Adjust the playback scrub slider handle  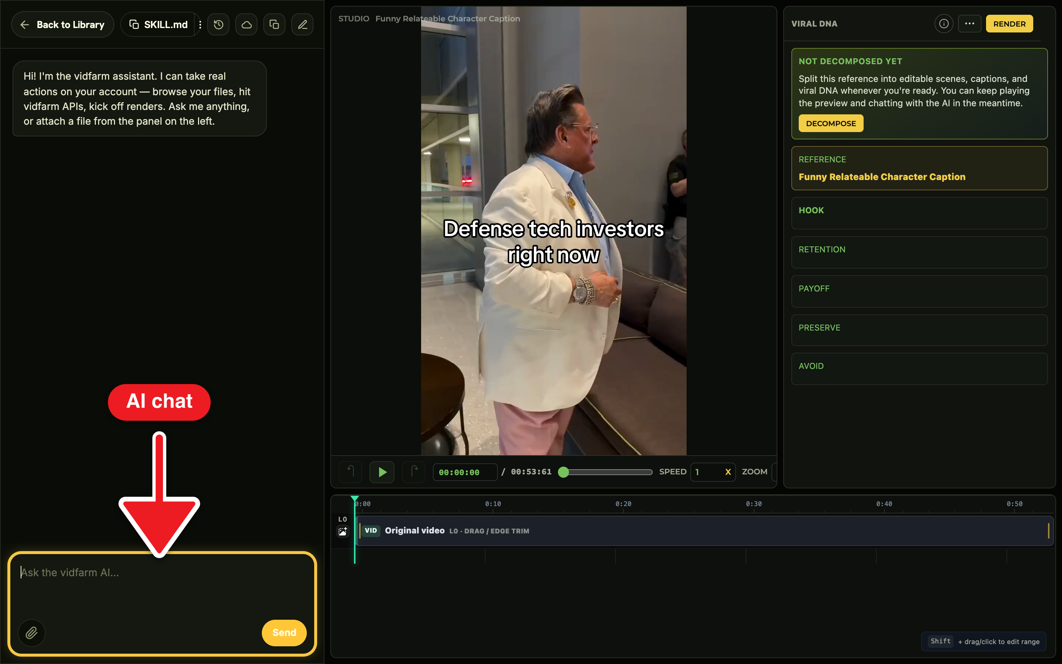pyautogui.click(x=563, y=472)
